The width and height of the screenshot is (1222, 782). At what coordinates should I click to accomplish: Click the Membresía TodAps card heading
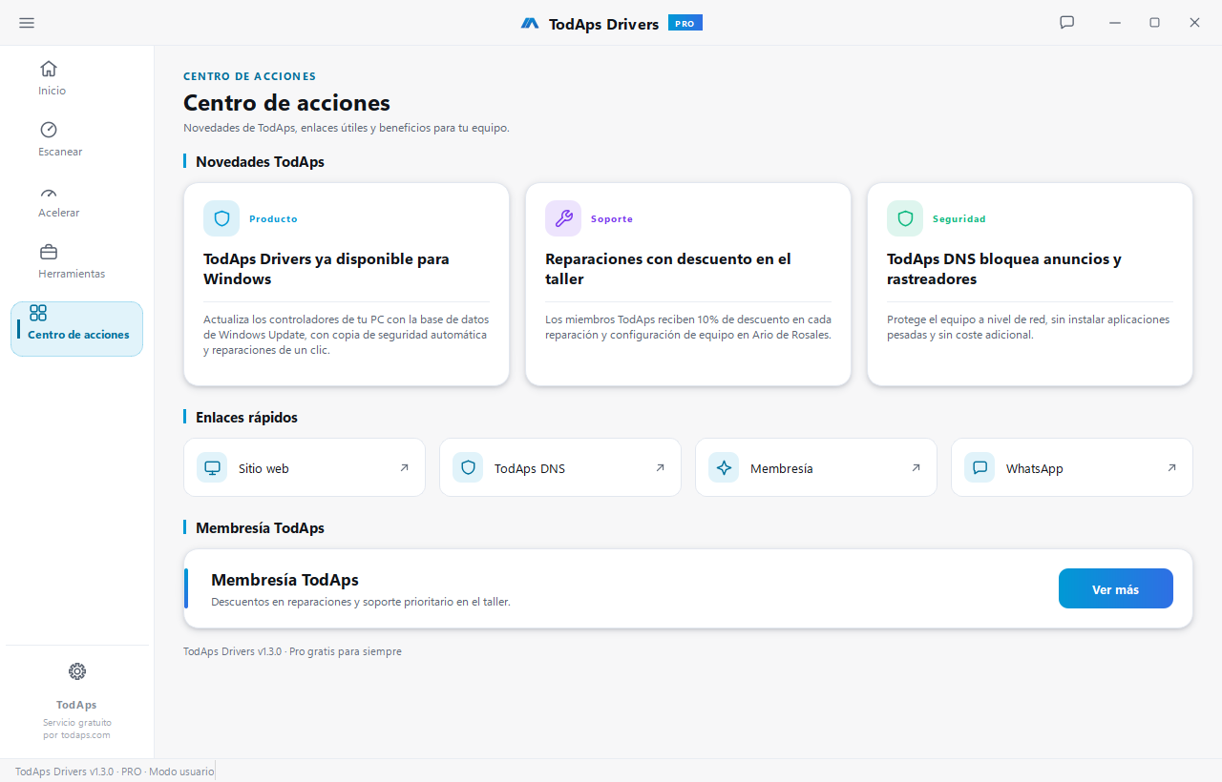[x=284, y=580]
